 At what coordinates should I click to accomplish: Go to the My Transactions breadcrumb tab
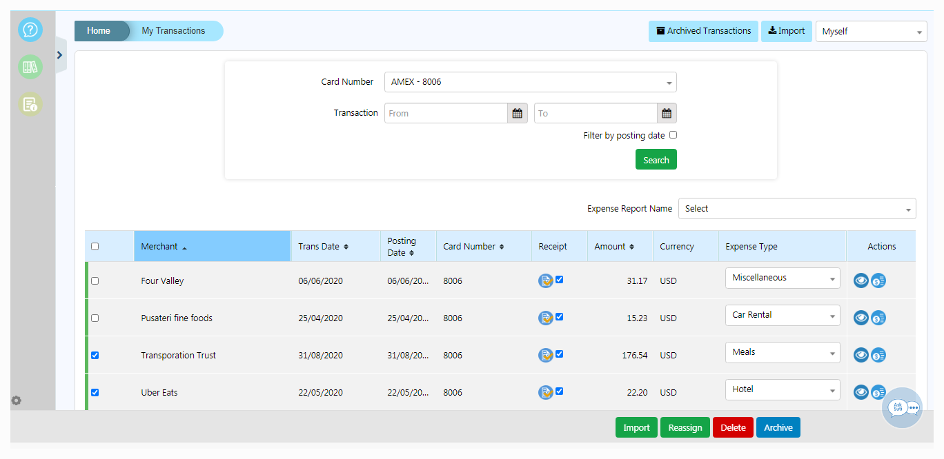tap(174, 31)
